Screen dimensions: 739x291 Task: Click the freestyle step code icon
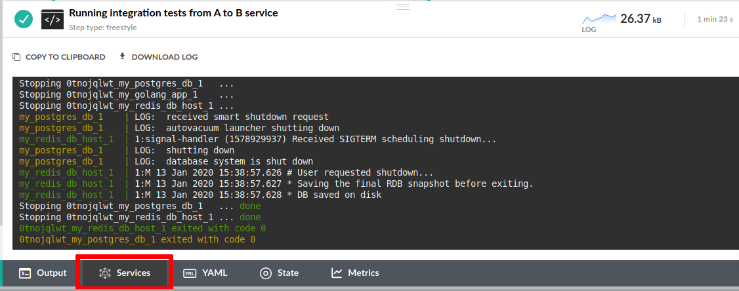click(53, 20)
